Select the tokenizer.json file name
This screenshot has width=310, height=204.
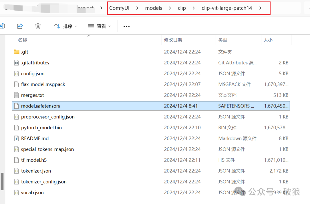coord(36,171)
